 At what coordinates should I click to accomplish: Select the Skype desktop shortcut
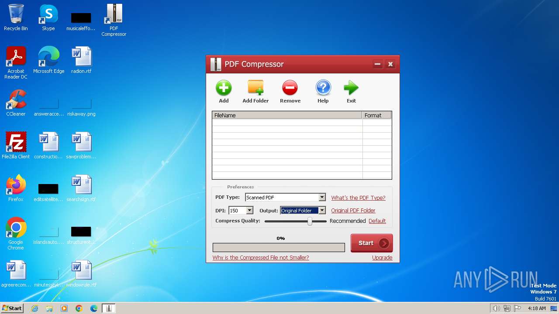pos(48,17)
